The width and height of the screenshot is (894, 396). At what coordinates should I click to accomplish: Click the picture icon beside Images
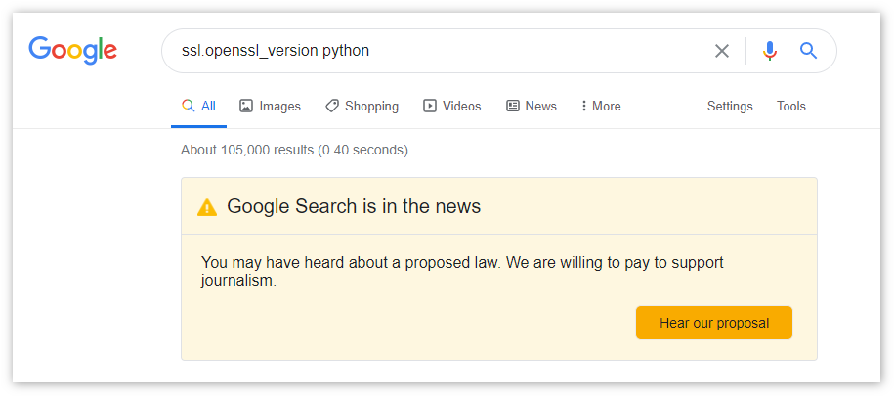tap(246, 106)
